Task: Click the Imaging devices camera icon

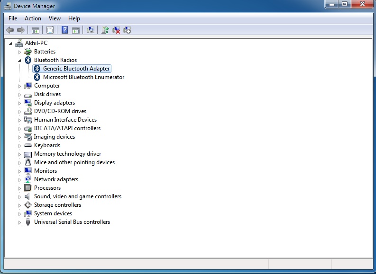Action: point(28,137)
